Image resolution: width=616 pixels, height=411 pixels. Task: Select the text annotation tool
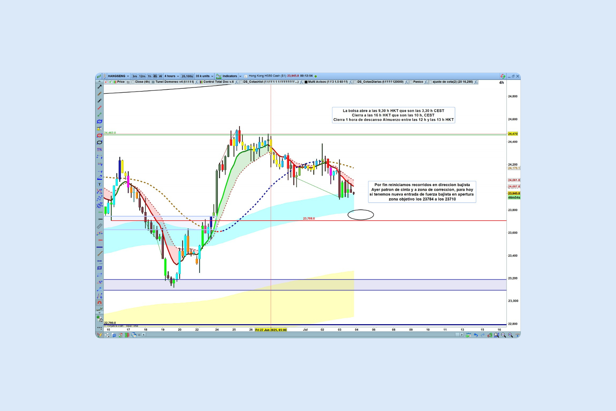99,184
